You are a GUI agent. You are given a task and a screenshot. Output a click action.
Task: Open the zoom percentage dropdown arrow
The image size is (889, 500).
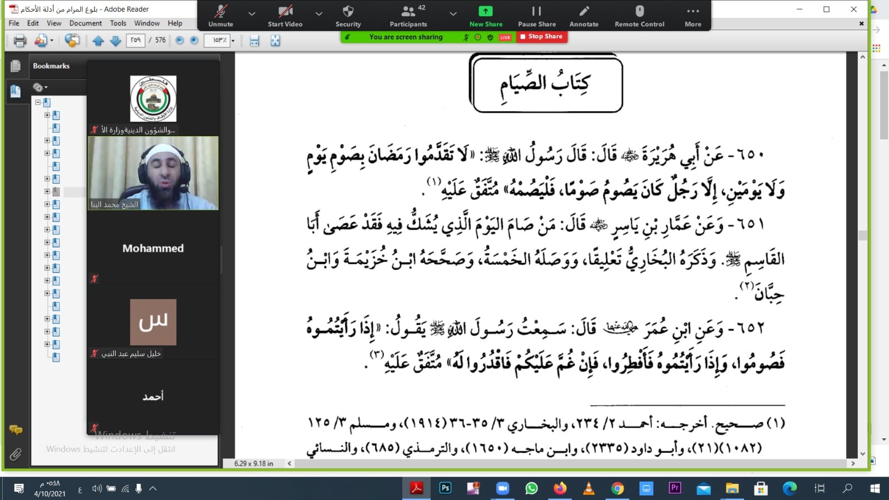pos(233,41)
